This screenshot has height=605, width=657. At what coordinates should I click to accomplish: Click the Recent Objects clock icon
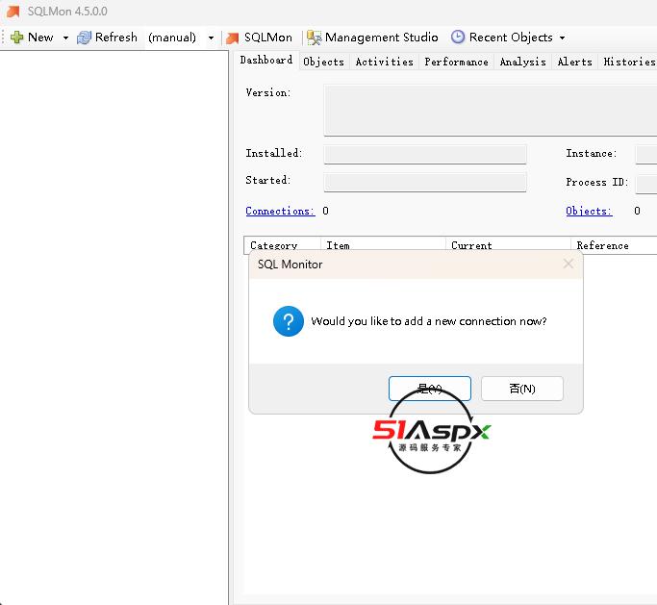pos(458,38)
